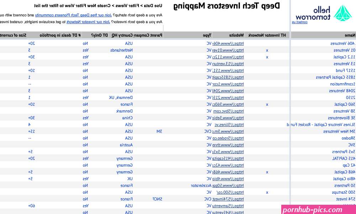Open the 3rodeo.co website link
356x214 pixels.
click(x=228, y=138)
